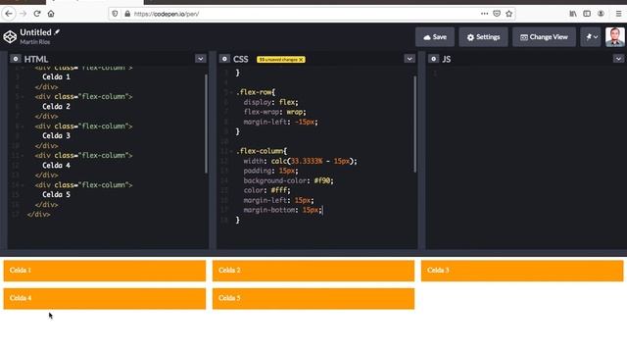Dismiss the unsaved changes badge with its X

click(x=301, y=59)
